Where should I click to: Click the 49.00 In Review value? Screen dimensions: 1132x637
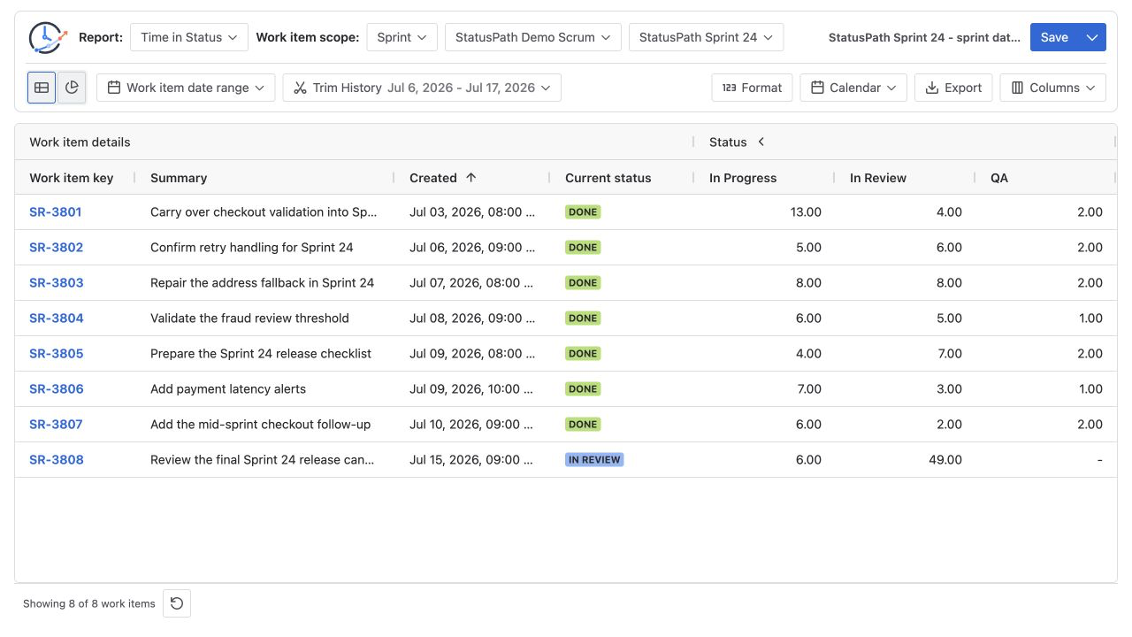pyautogui.click(x=945, y=460)
